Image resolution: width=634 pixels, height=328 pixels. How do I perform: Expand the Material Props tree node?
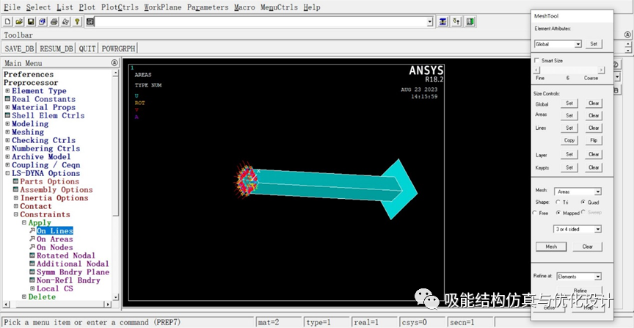click(x=7, y=108)
